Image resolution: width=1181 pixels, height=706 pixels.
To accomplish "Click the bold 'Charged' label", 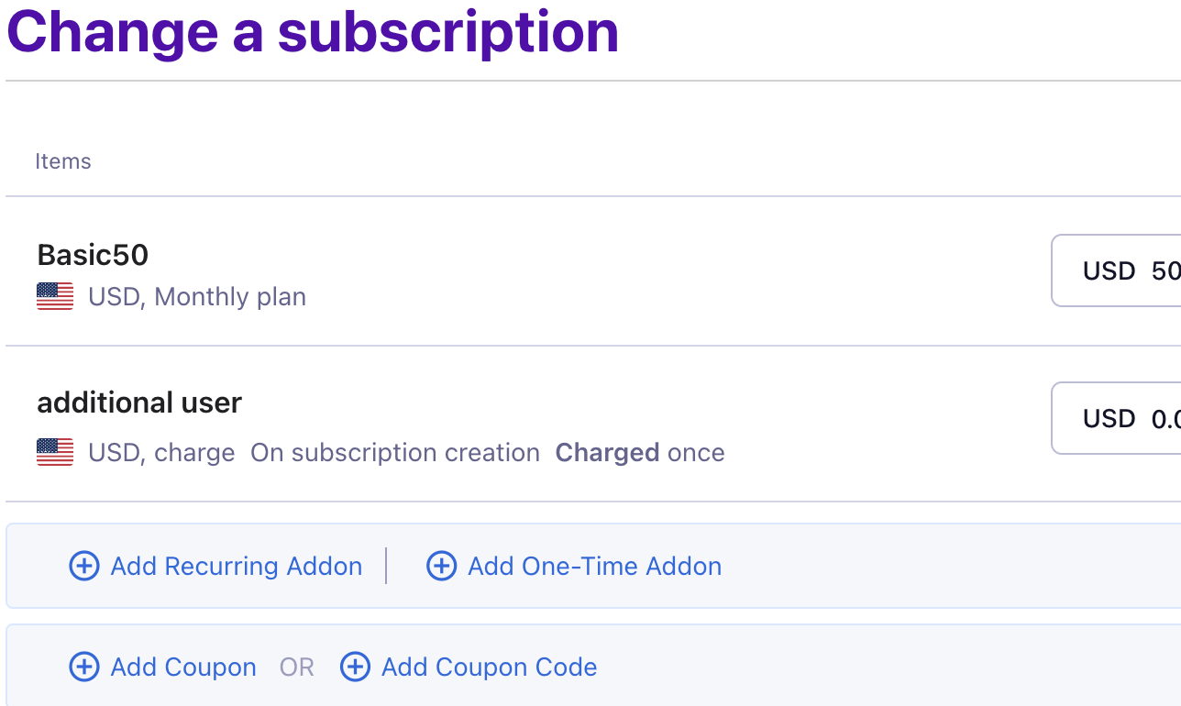I will point(607,453).
